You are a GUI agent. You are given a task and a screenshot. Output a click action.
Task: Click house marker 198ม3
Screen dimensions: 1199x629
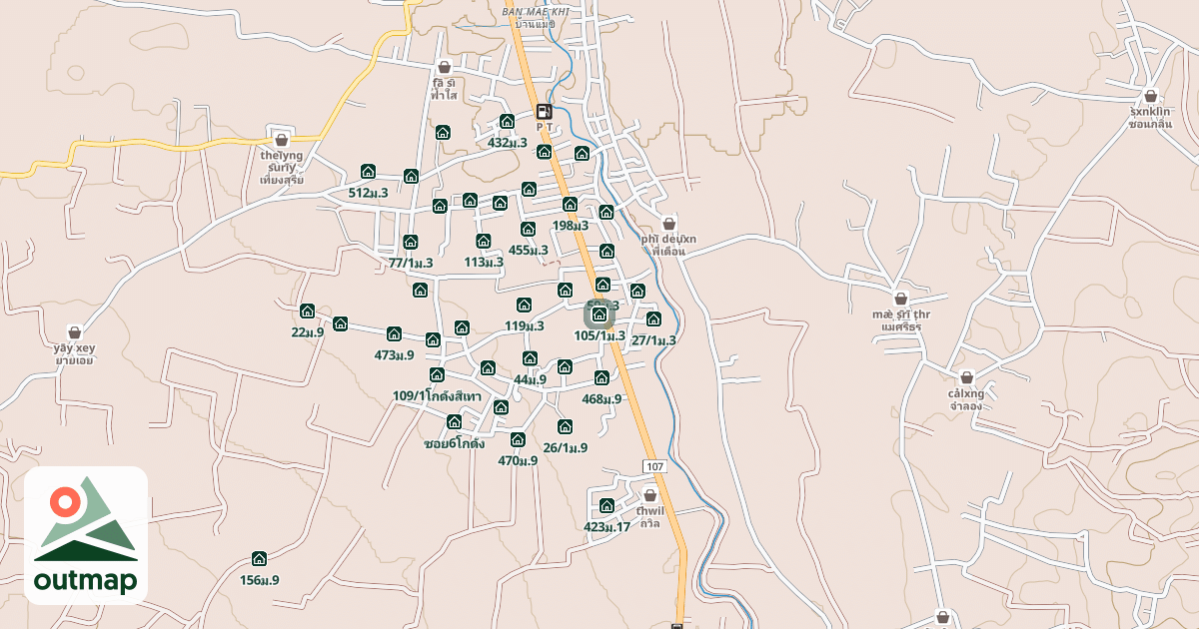pyautogui.click(x=570, y=205)
